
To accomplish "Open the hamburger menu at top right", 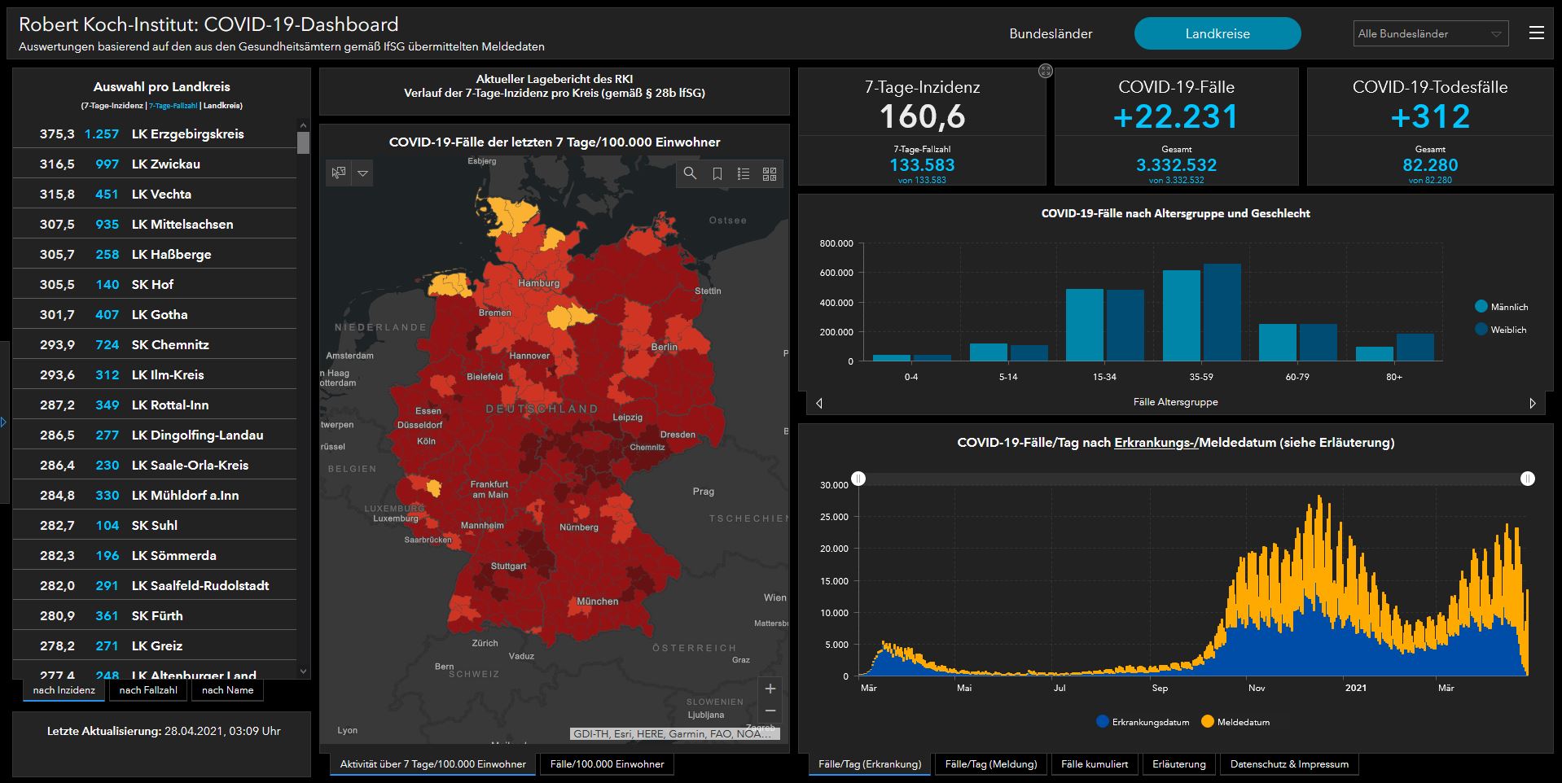I will 1536,33.
